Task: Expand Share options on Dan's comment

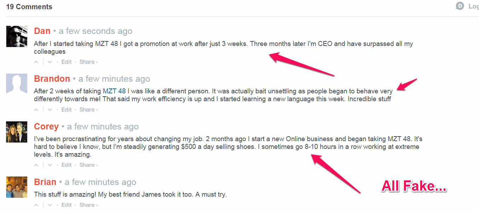Action: (x=88, y=62)
